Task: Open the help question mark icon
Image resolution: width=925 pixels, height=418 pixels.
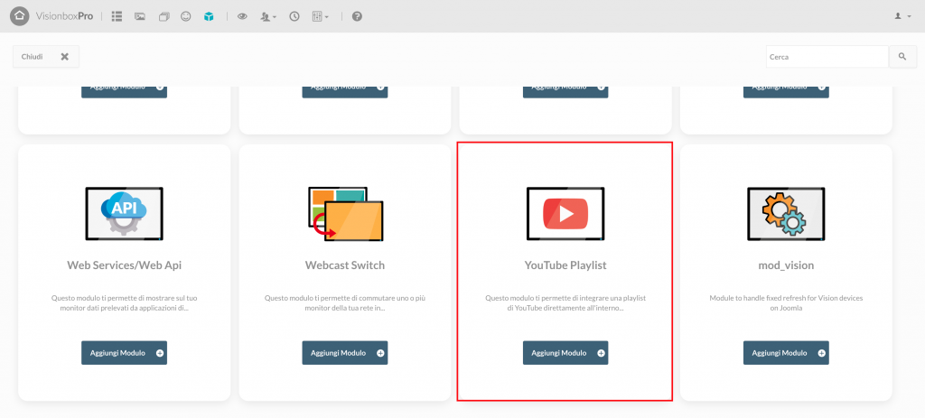Action: coord(357,16)
